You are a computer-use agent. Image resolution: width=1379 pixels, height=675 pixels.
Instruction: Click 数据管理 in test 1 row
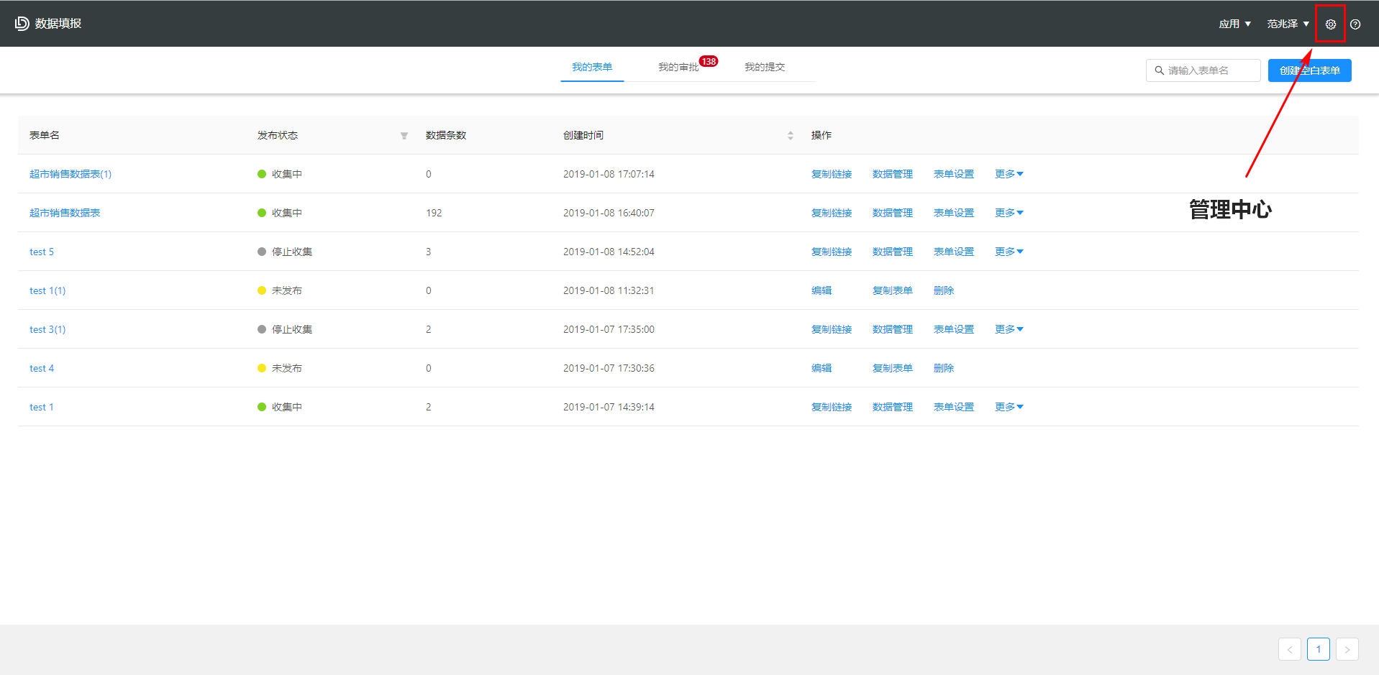pyautogui.click(x=893, y=407)
